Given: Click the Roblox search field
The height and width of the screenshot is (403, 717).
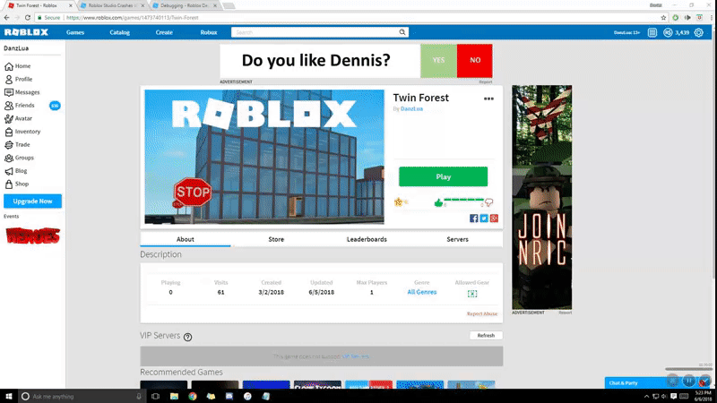Looking at the screenshot, I should pyautogui.click(x=315, y=32).
